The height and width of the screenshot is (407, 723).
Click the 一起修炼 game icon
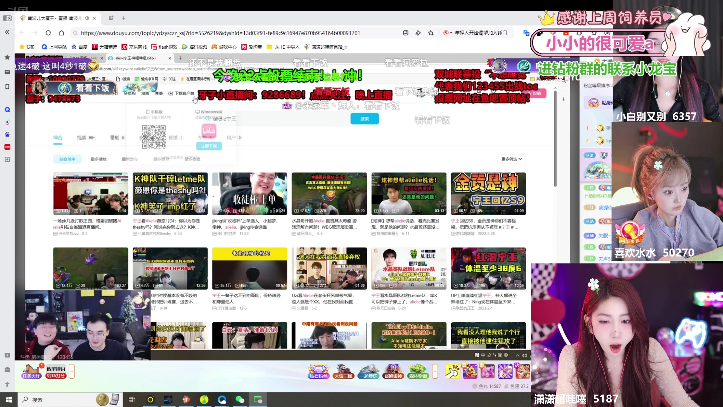point(368,371)
